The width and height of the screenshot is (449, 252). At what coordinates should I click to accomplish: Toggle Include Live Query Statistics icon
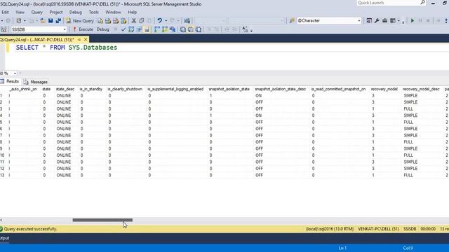165,29
